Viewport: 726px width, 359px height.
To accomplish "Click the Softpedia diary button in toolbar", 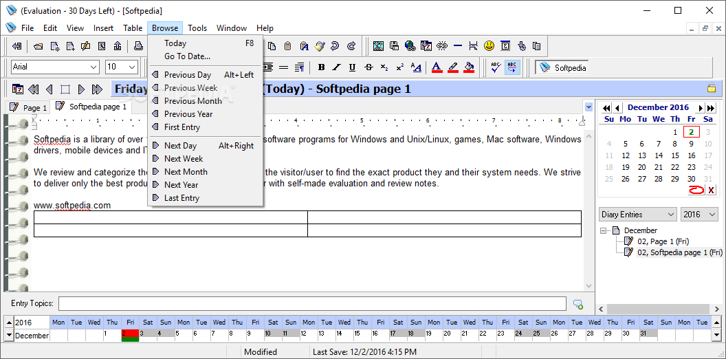I will (x=562, y=67).
